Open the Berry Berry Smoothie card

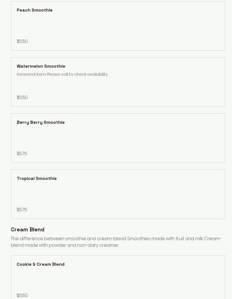(118, 138)
